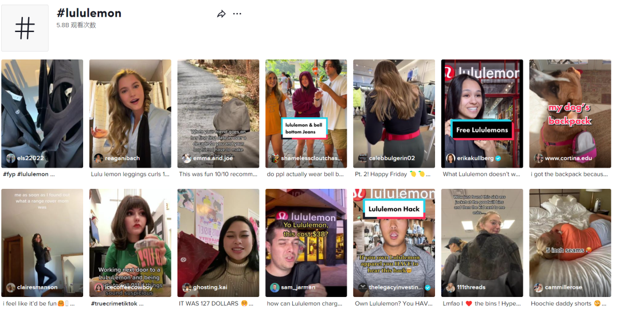Click the hashtag symbol icon
This screenshot has width=619, height=313.
click(25, 28)
